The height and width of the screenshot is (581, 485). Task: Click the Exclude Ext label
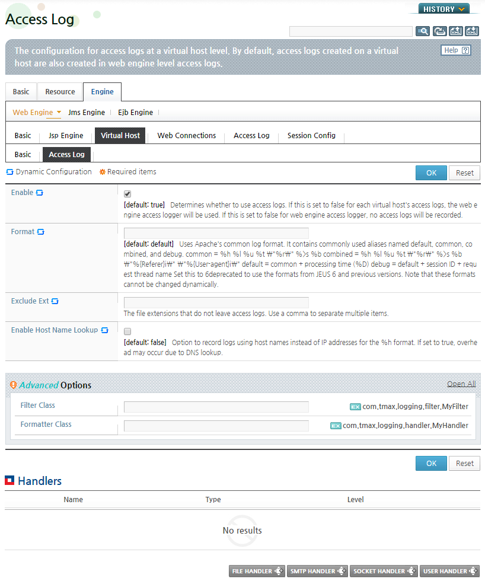(x=30, y=301)
